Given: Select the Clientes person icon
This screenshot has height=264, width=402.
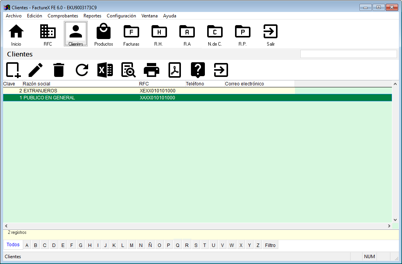Looking at the screenshot, I should point(76,34).
